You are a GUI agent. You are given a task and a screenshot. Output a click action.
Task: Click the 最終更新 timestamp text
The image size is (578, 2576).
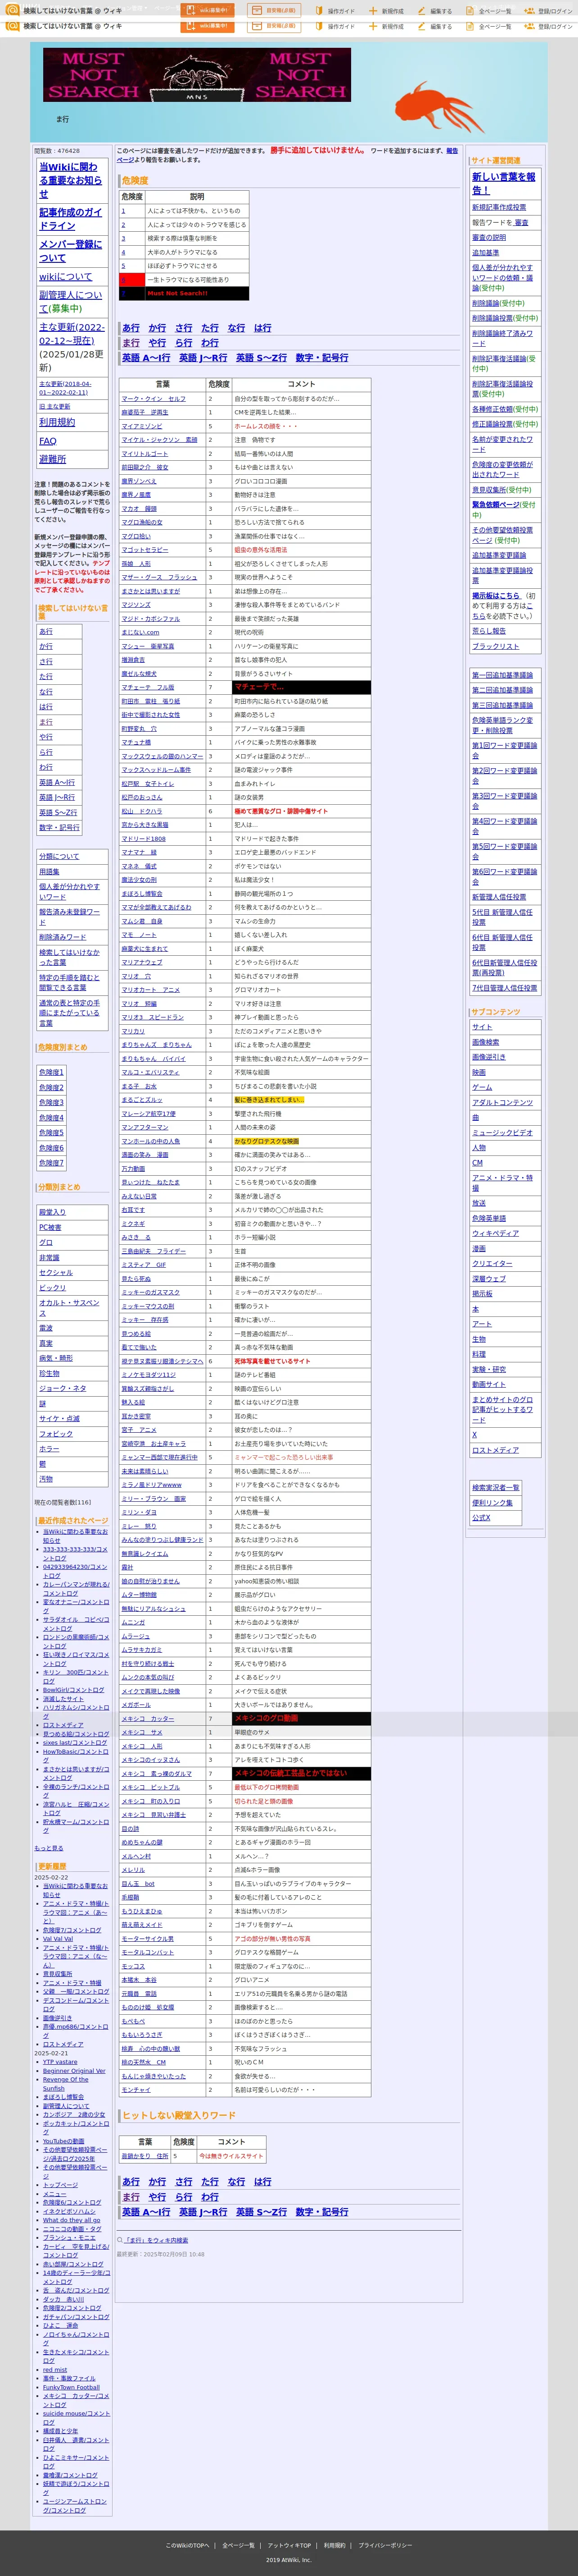[161, 2254]
